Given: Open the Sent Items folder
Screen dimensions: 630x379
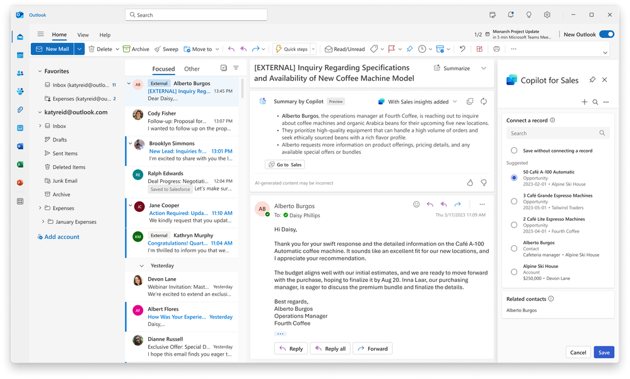Looking at the screenshot, I should (x=65, y=153).
